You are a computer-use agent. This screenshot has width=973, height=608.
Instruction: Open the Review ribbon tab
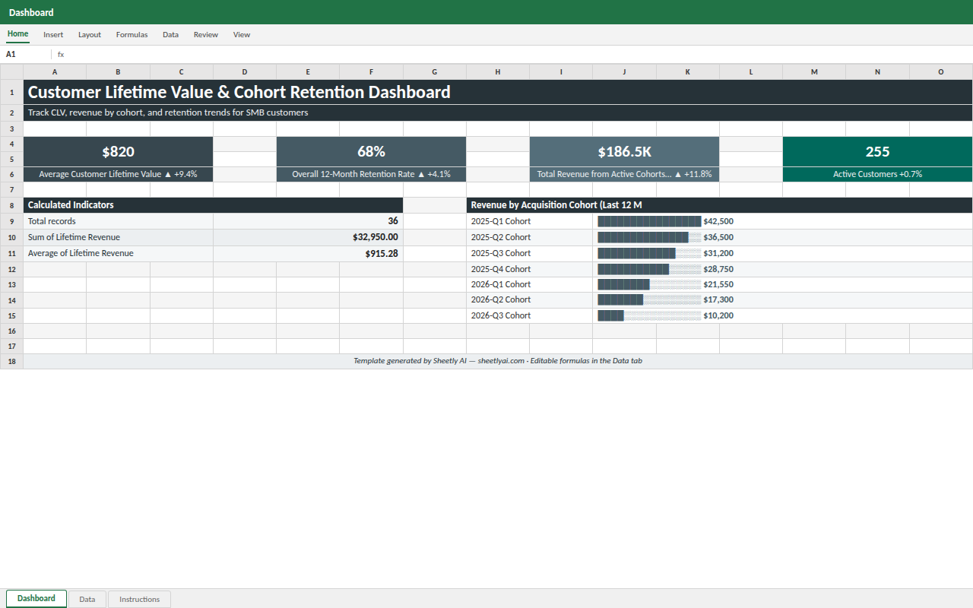[205, 34]
